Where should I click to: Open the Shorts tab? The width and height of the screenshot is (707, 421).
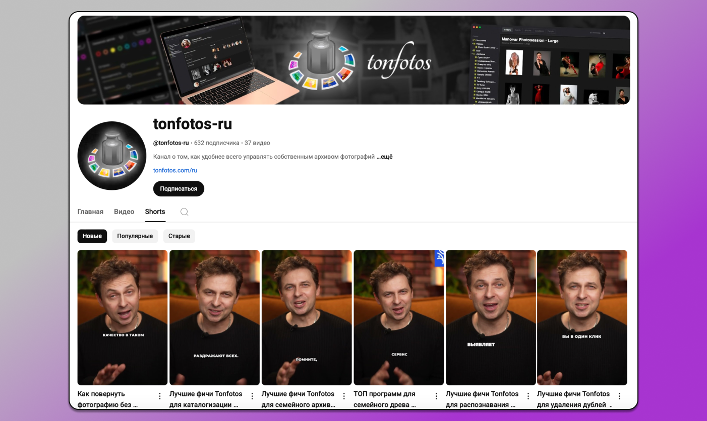tap(155, 212)
